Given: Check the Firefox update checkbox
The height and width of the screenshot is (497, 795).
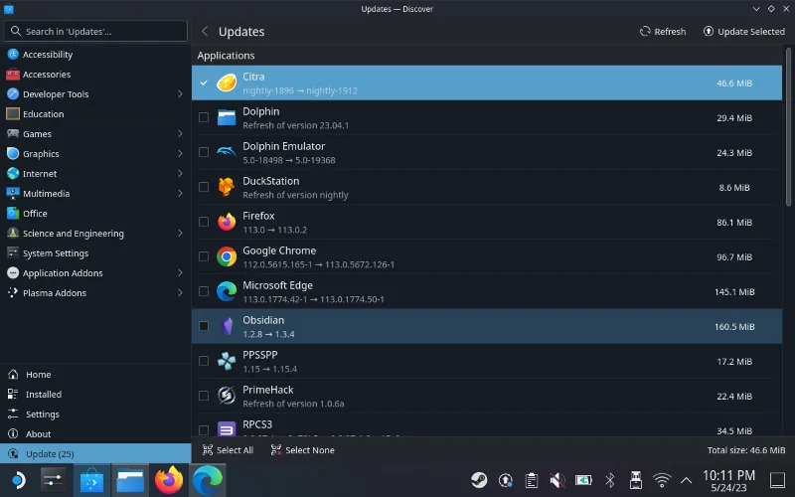Looking at the screenshot, I should [x=204, y=222].
